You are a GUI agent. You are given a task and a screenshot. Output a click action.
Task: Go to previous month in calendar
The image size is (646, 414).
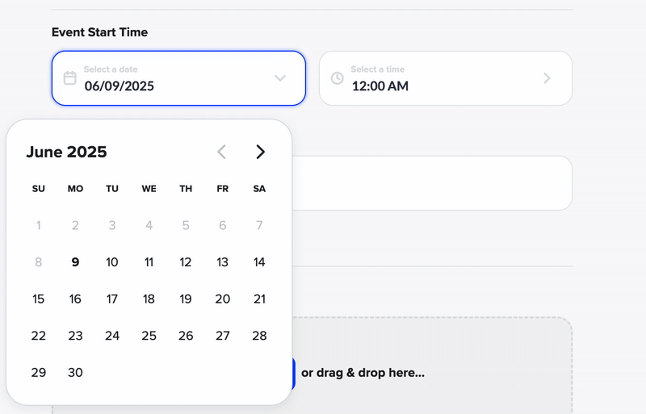tap(222, 152)
